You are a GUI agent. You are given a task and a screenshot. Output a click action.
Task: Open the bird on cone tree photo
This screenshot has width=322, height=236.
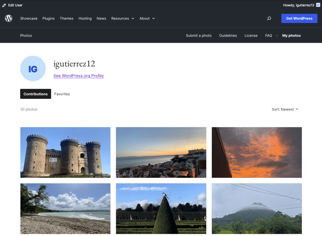click(x=161, y=209)
